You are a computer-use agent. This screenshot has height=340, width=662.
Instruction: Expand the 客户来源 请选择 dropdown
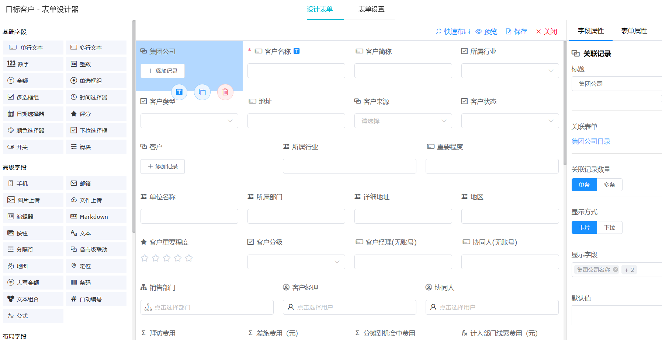(403, 120)
